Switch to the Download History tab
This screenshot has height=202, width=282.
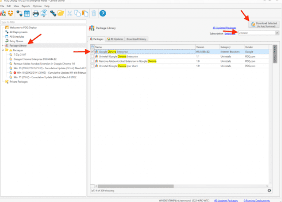coord(136,39)
